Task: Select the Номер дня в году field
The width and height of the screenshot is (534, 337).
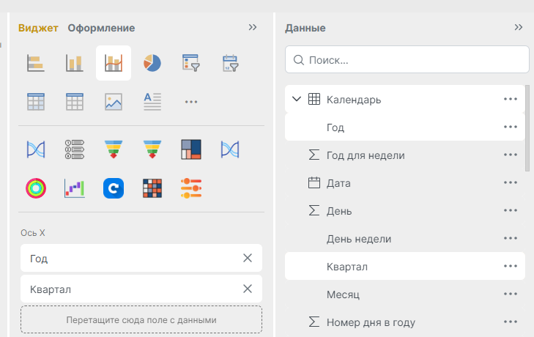Action: tap(405, 322)
